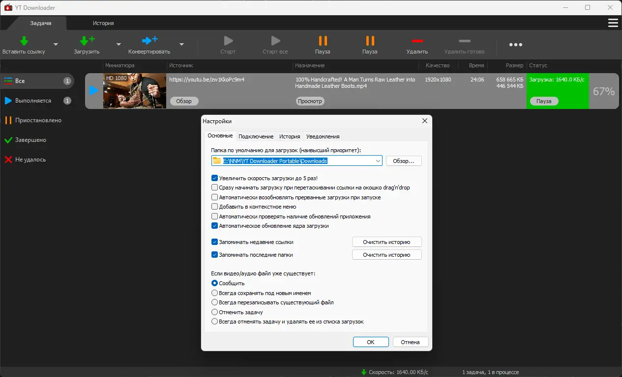Click the HD 1080 video thumbnail

coord(135,91)
